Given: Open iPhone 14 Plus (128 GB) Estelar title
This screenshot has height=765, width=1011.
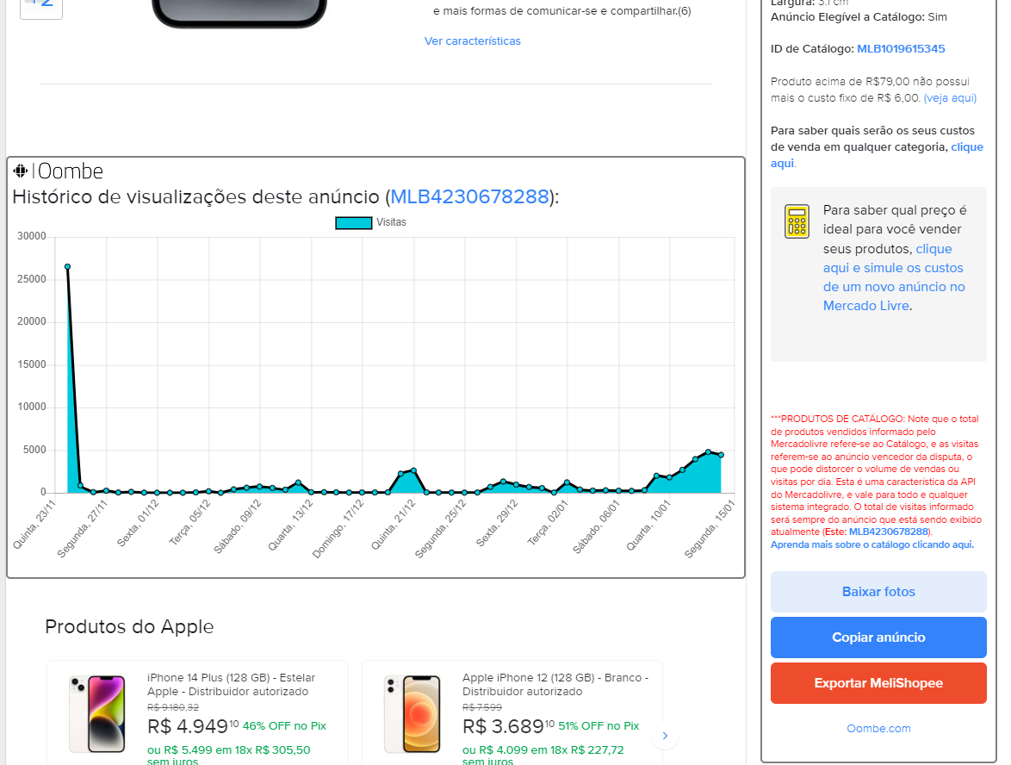Looking at the screenshot, I should 231,684.
